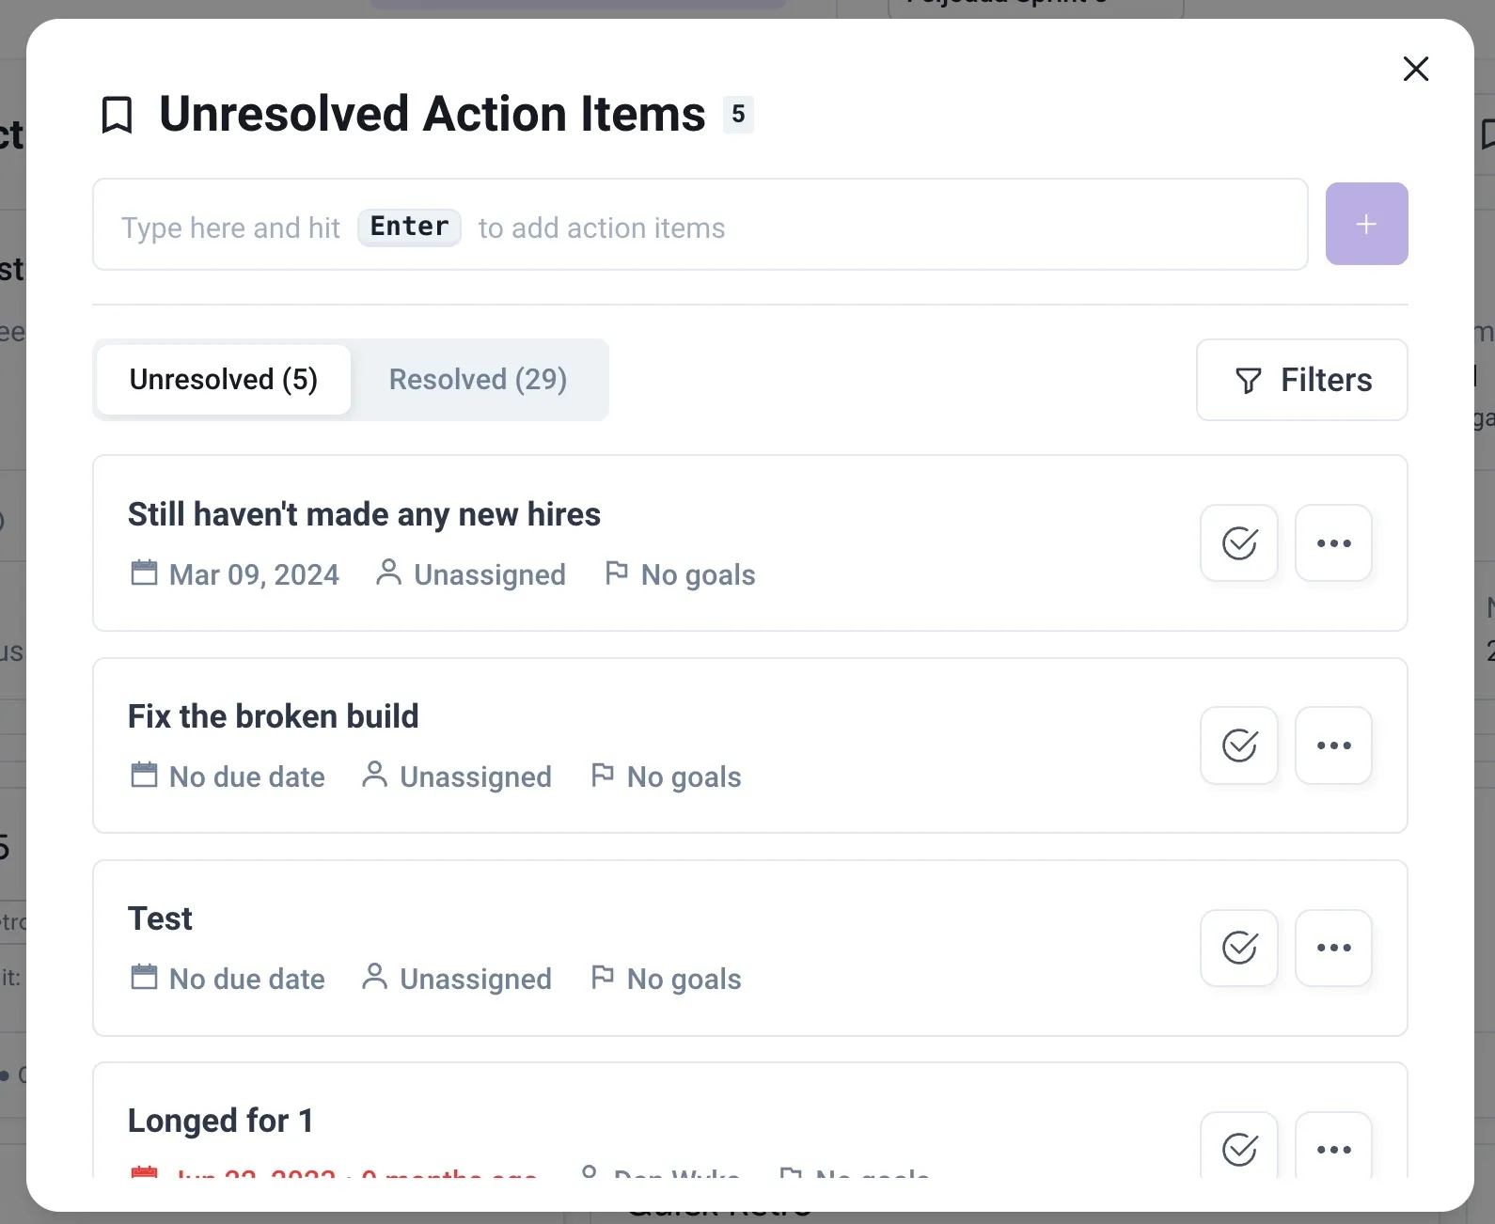Click the action item input field to type
The image size is (1495, 1224).
[700, 224]
